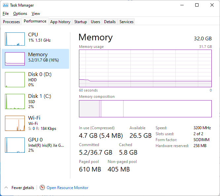Select Disk 0 (D:) HDD entry
Screen dimensions: 220x196
[x=35, y=80]
